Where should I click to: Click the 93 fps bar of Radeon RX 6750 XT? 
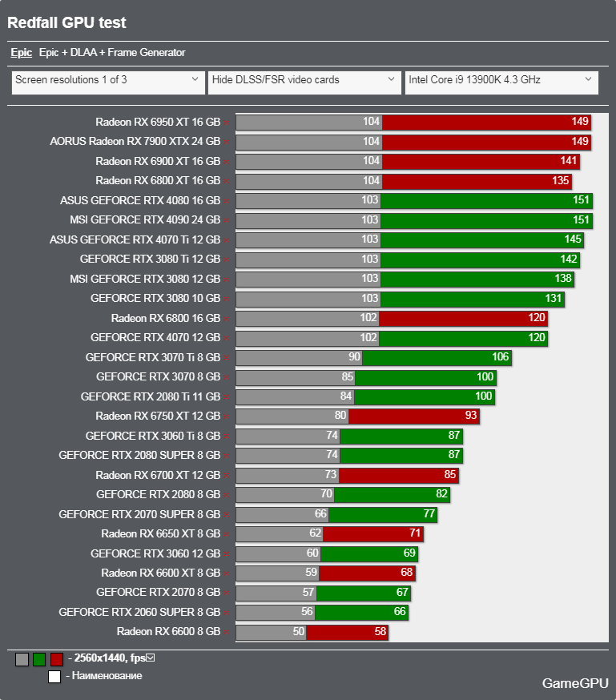coord(414,416)
